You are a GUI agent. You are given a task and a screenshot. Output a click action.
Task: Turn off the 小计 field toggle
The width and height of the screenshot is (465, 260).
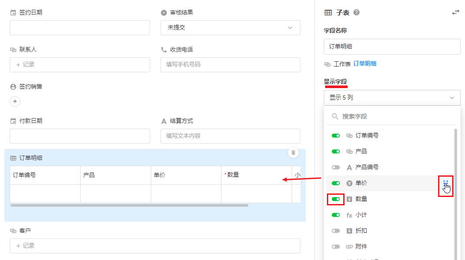tap(336, 215)
